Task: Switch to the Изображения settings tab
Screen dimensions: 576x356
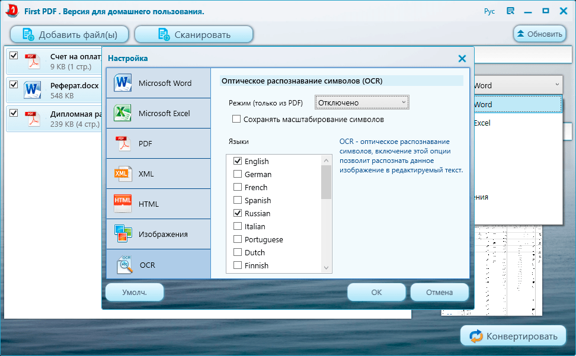Action: pos(158,234)
